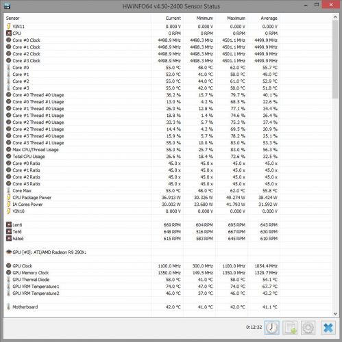The height and width of the screenshot is (342, 342).
Task: Maximize the HWiNFO64 window
Action: (x=317, y=5)
